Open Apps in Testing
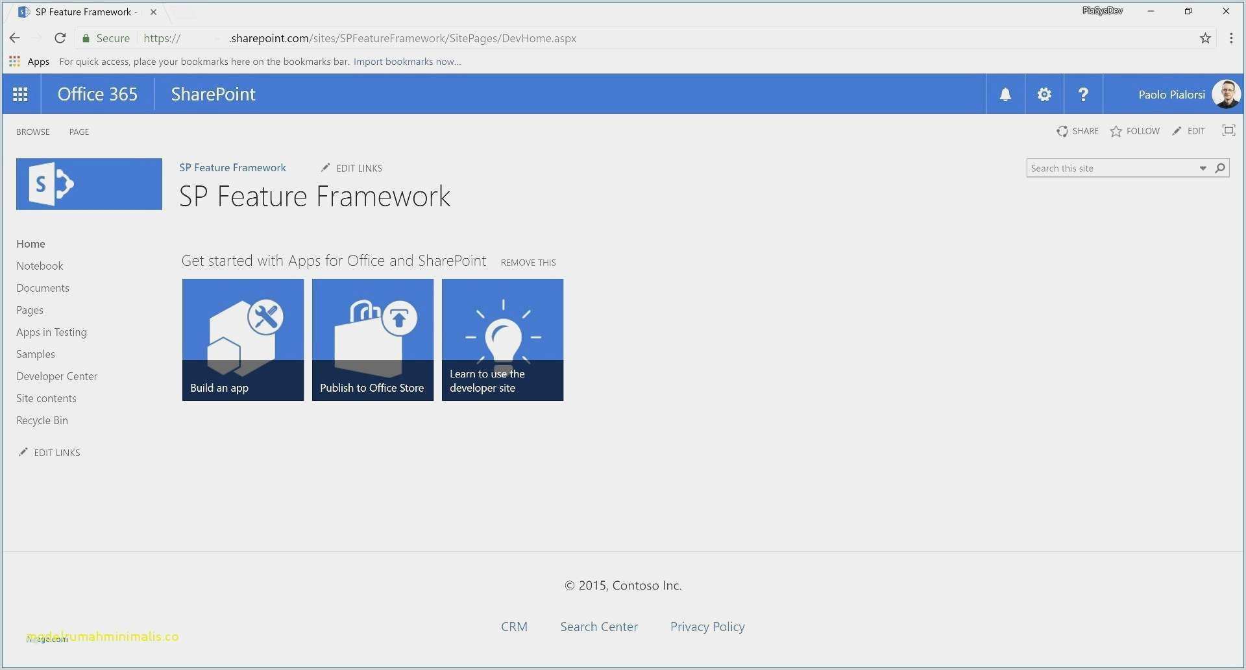This screenshot has height=670, width=1246. pos(51,332)
